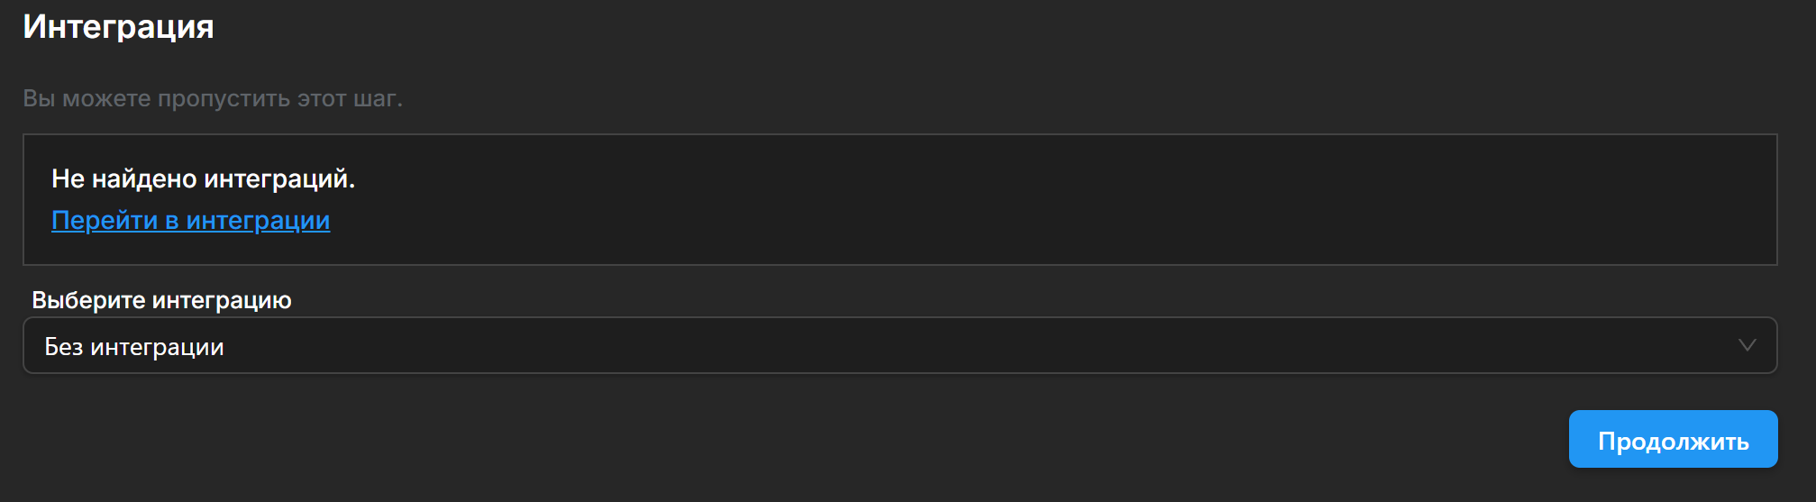Click the Интеграция heading
1816x502 pixels.
118,27
